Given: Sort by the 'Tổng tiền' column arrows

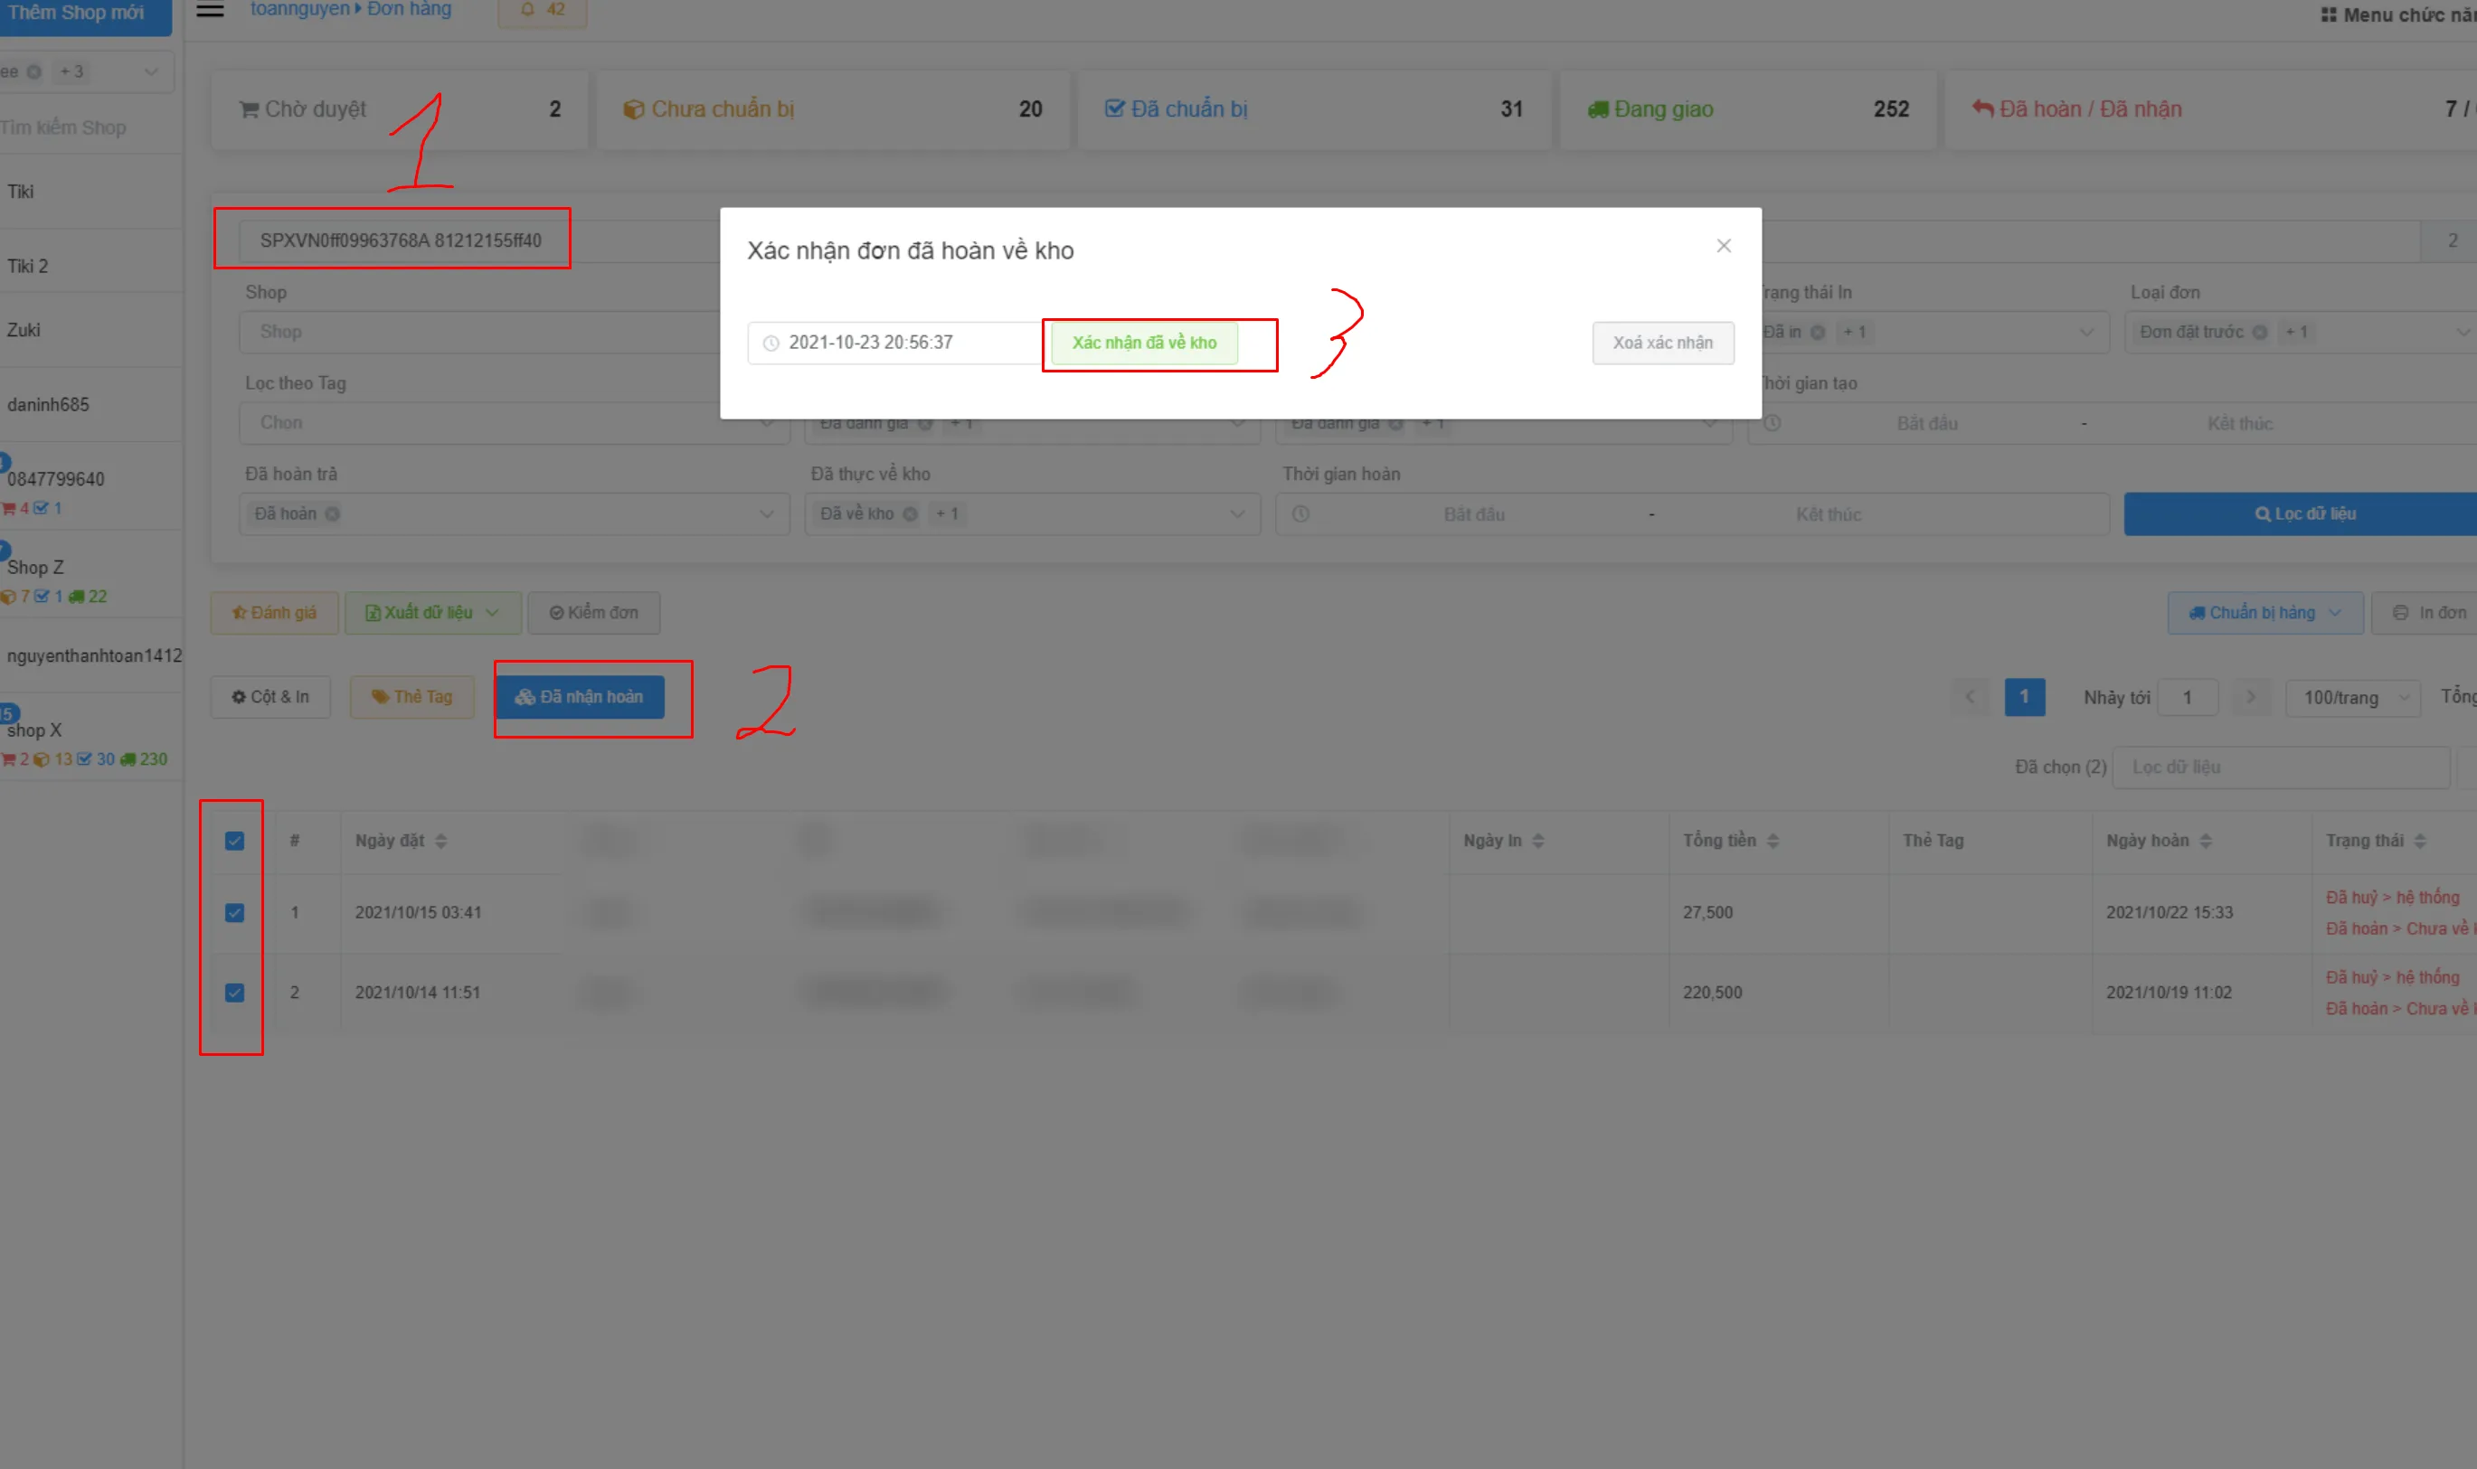Looking at the screenshot, I should pyautogui.click(x=1773, y=842).
